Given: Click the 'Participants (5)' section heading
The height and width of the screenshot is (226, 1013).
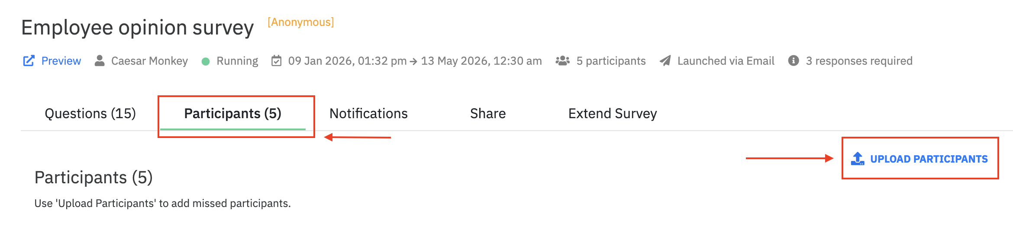Looking at the screenshot, I should click(x=94, y=177).
